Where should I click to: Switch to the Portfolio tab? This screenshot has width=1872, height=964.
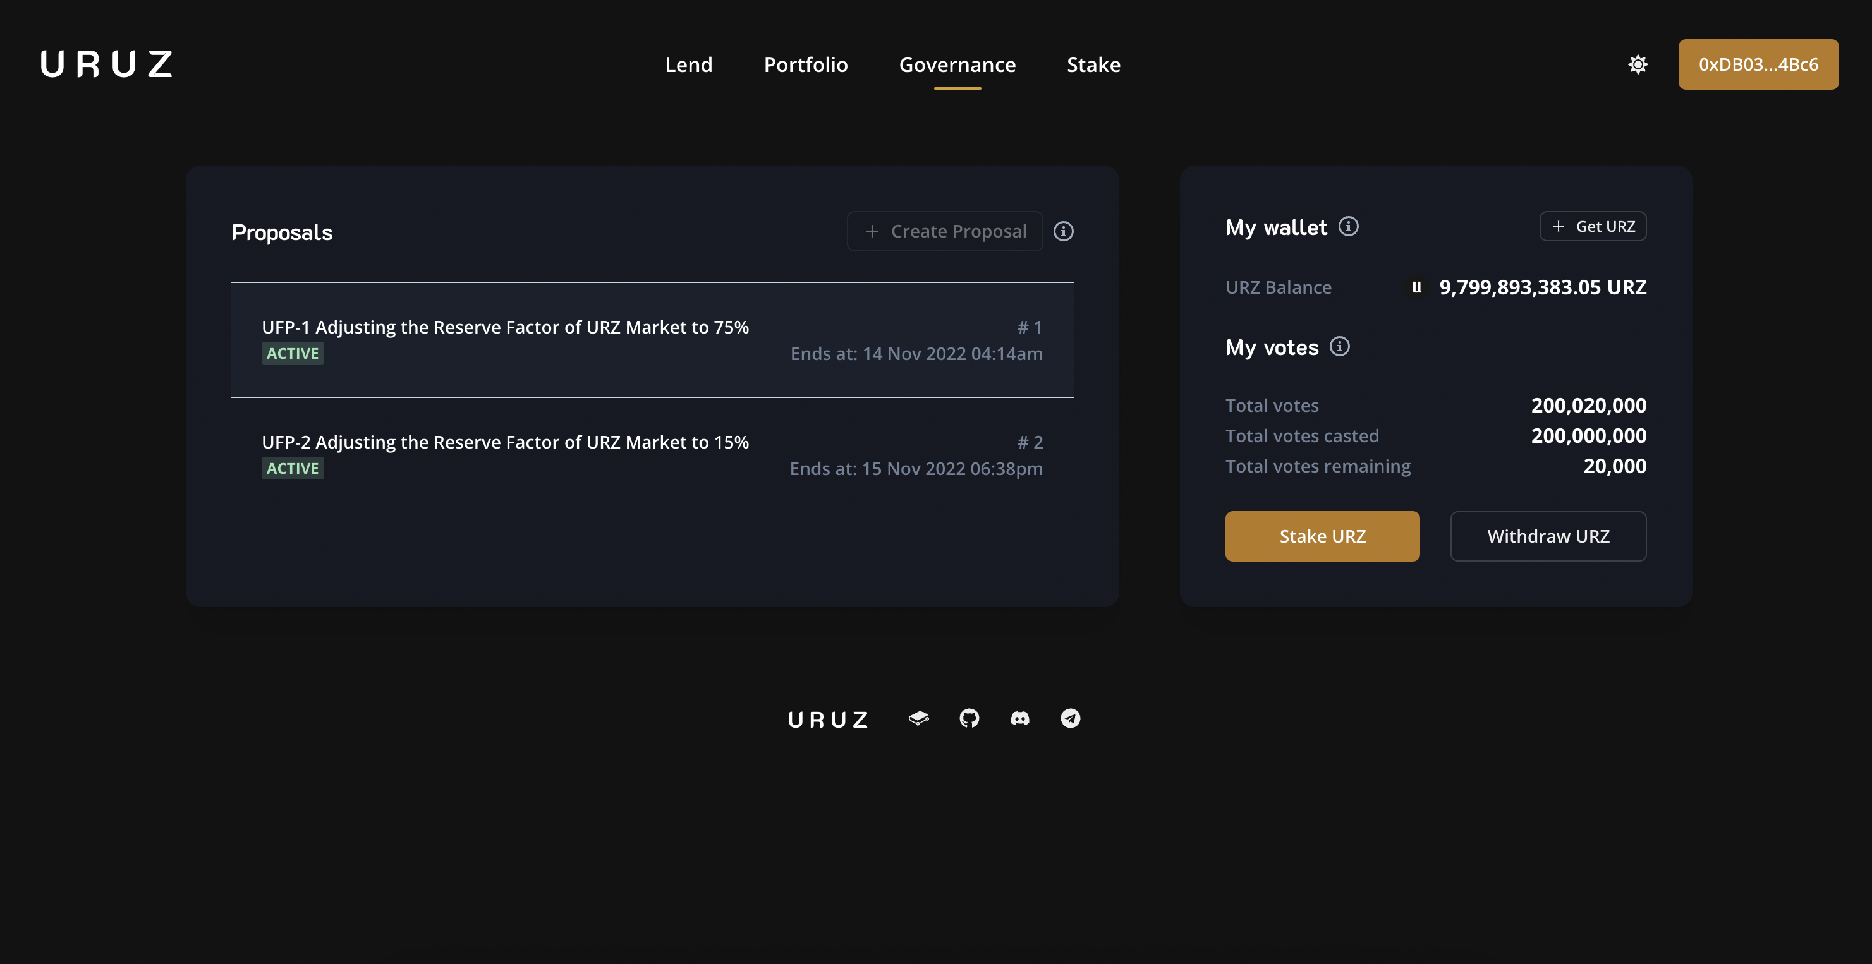(805, 64)
